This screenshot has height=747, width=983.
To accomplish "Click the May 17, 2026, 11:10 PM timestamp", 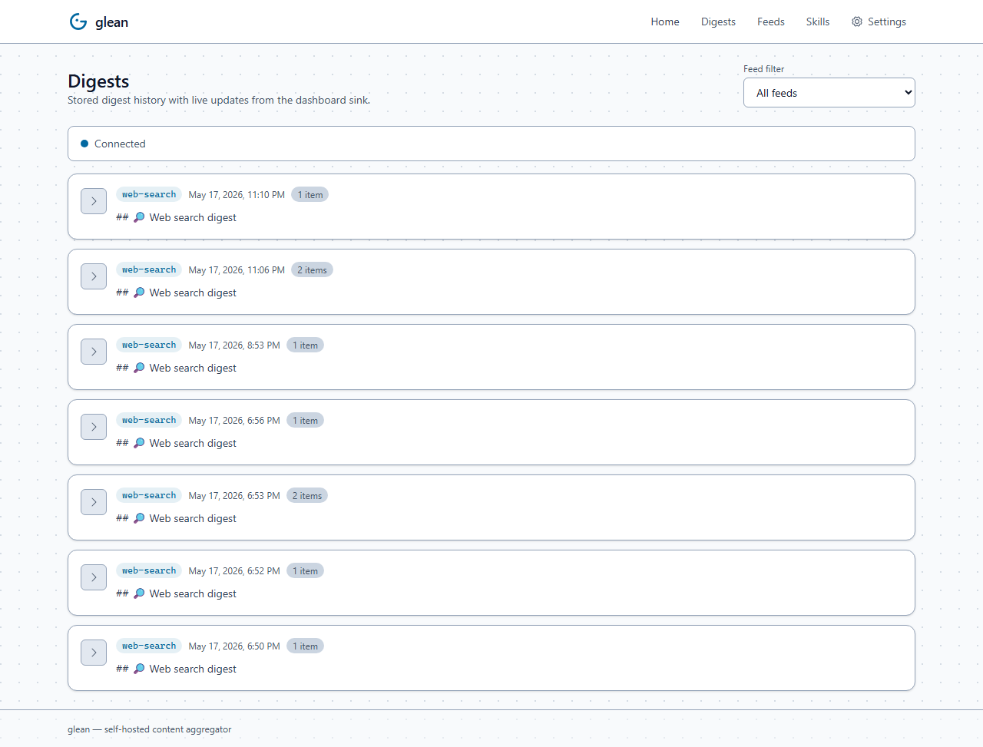I will (237, 195).
